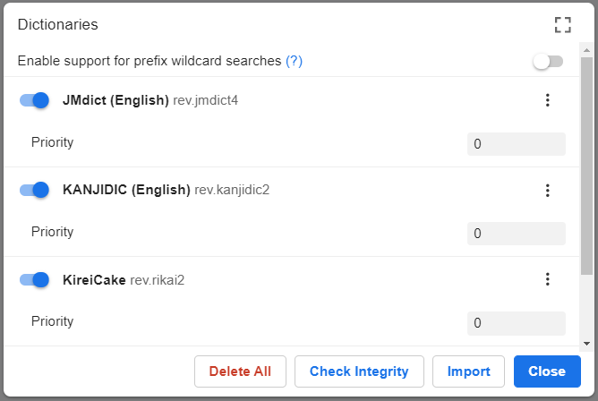The height and width of the screenshot is (401, 598).
Task: Click the scrollbar up arrow
Action: (x=586, y=50)
